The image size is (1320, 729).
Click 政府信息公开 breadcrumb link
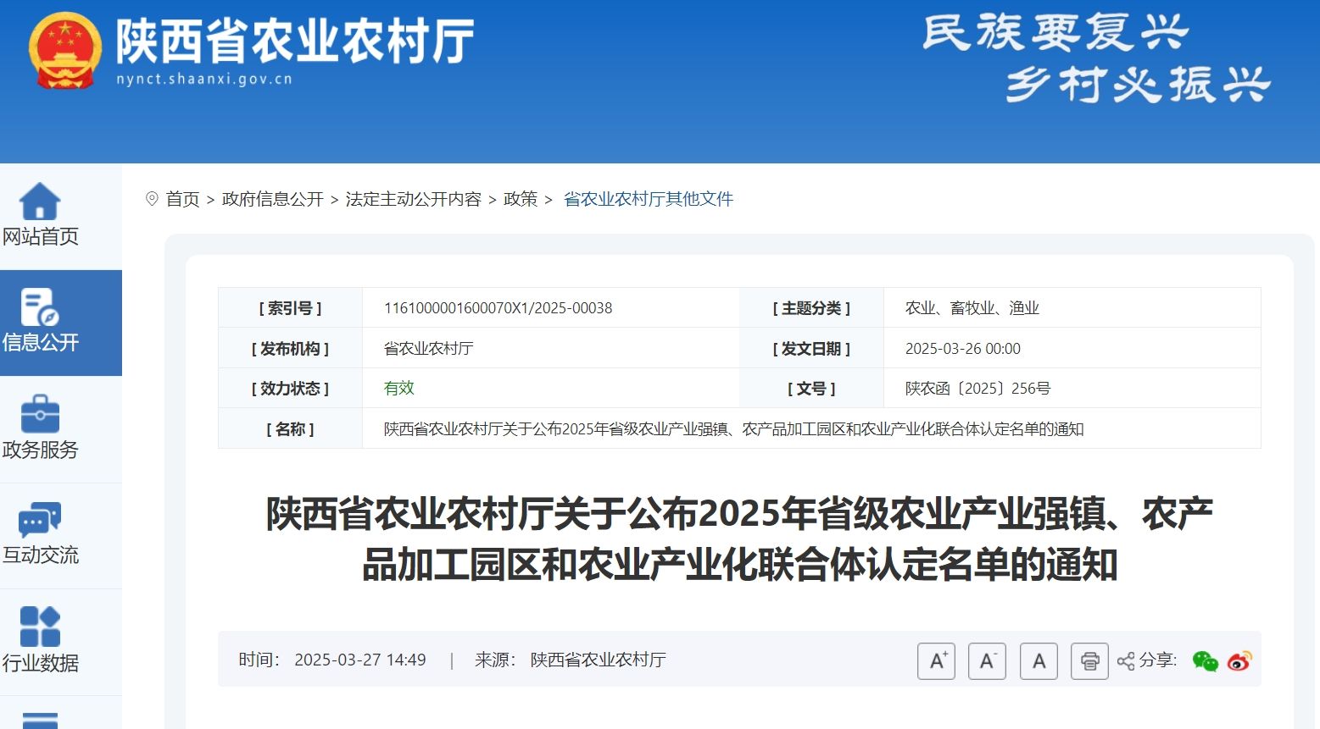click(273, 199)
